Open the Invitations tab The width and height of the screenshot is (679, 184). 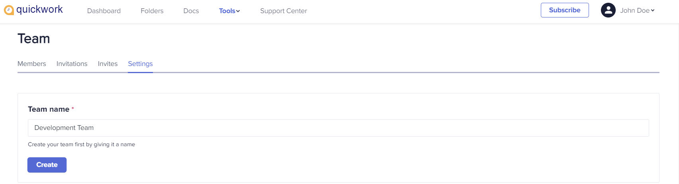[x=72, y=64]
